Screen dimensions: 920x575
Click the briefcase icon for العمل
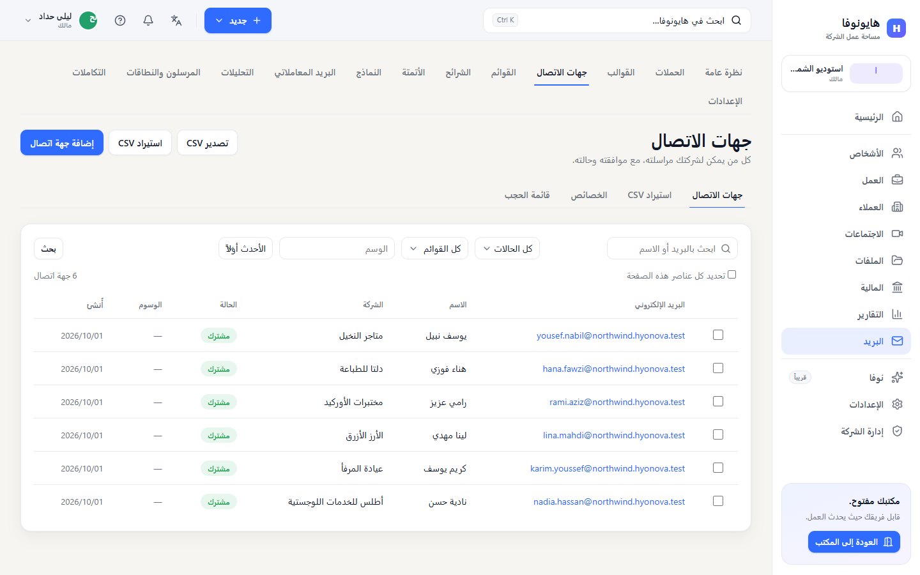(x=897, y=180)
